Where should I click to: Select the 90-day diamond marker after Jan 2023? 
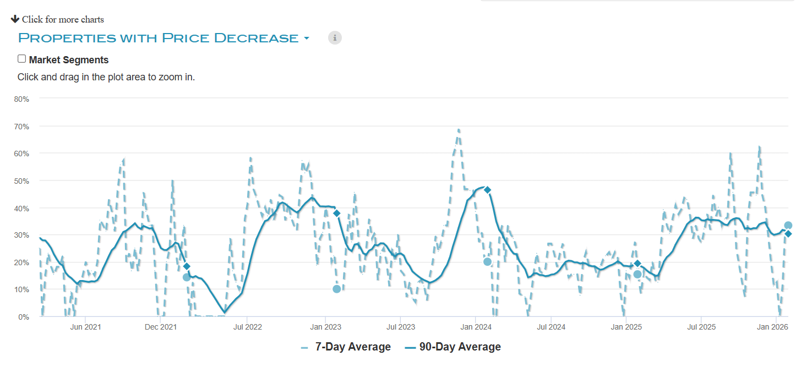(x=337, y=213)
